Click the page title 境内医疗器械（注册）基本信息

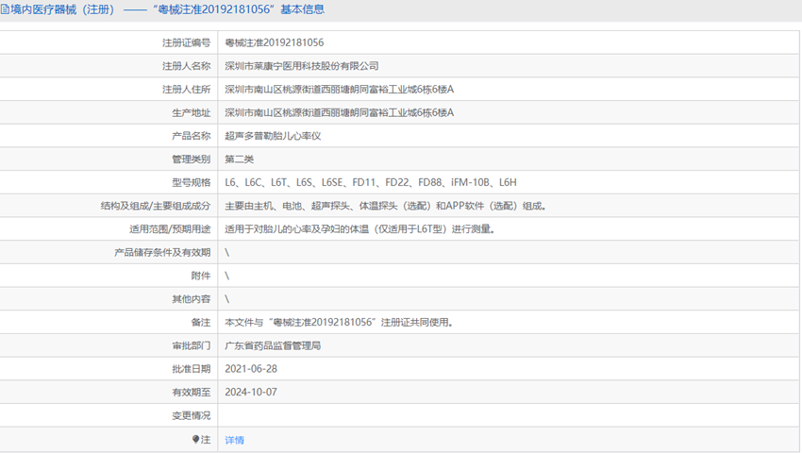coord(167,9)
